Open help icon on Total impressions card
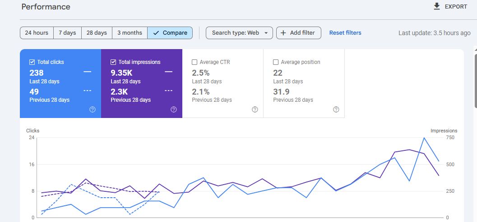Viewport: 477px width, 222px height. coord(174,109)
